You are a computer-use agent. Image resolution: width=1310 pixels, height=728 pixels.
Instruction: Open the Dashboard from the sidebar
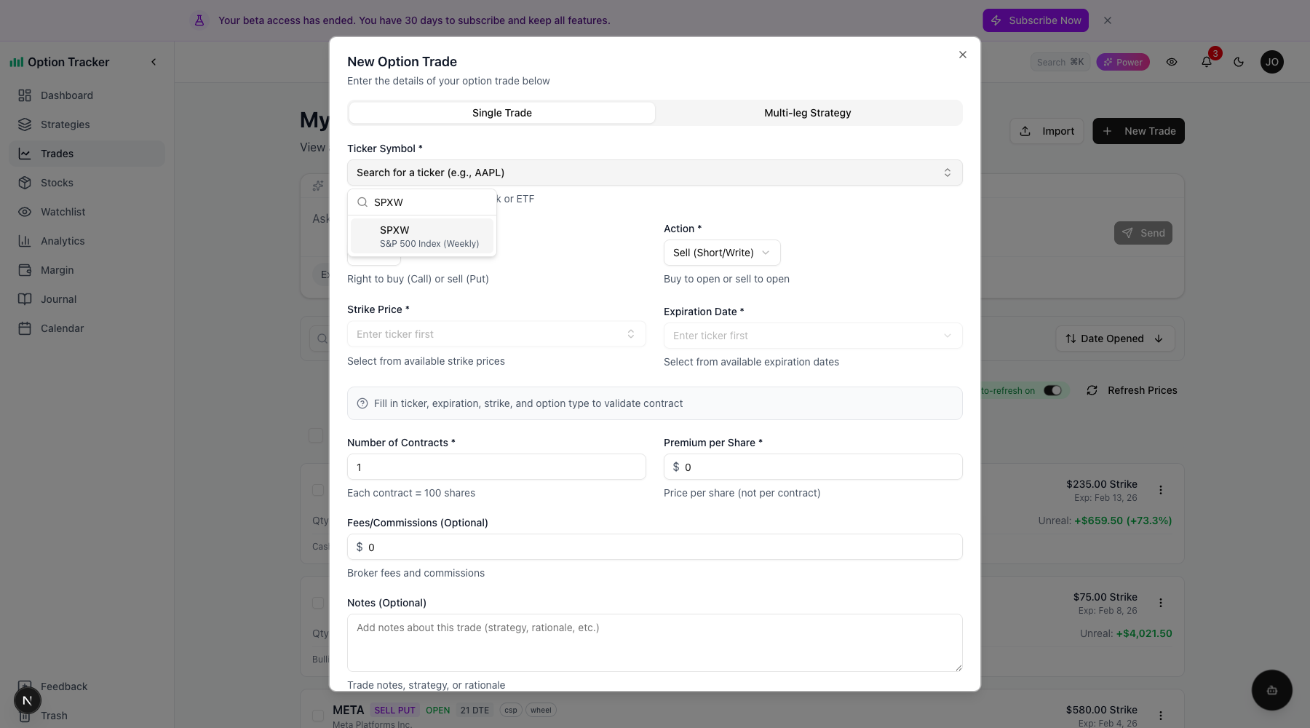click(67, 95)
